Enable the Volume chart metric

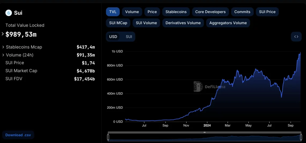click(x=132, y=12)
